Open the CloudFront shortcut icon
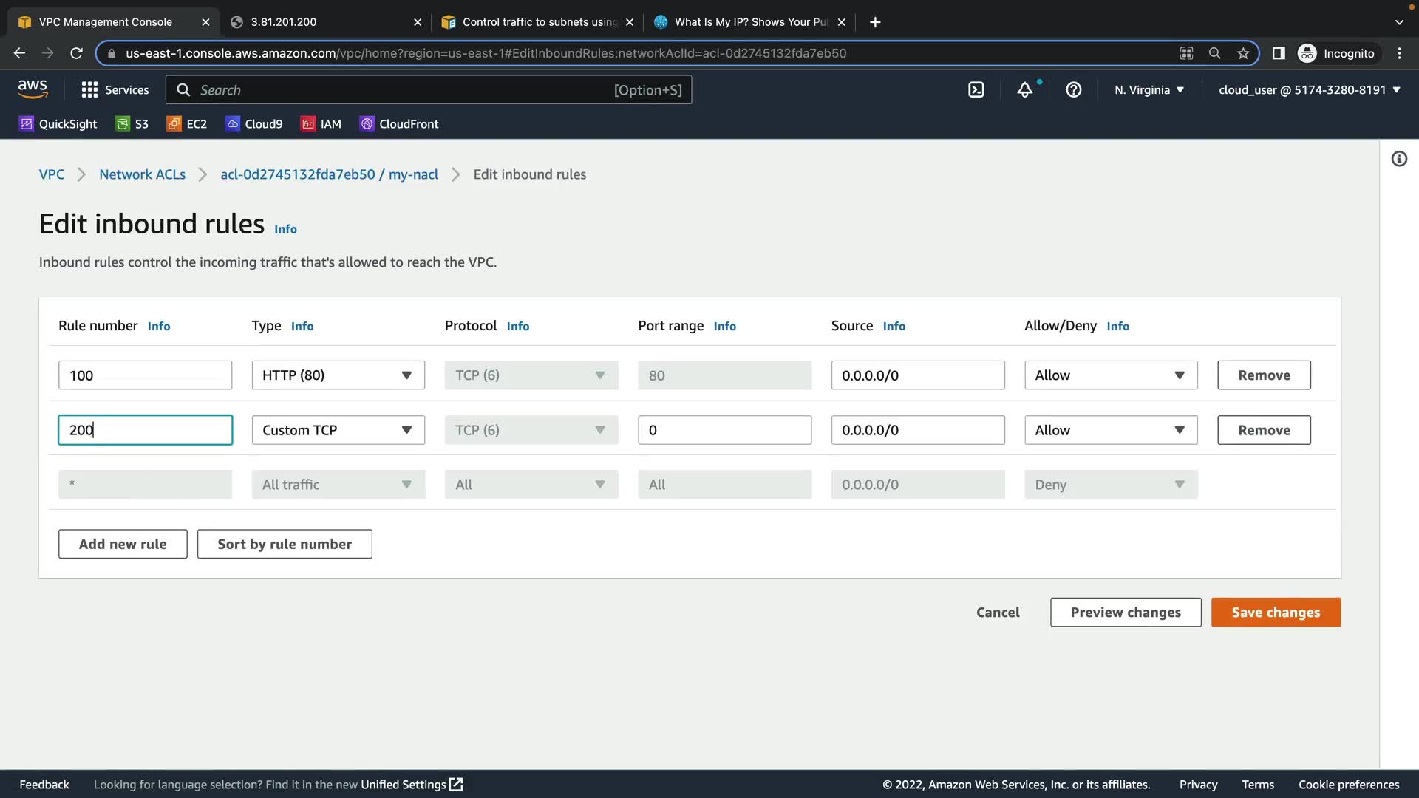Image resolution: width=1419 pixels, height=798 pixels. click(x=399, y=124)
